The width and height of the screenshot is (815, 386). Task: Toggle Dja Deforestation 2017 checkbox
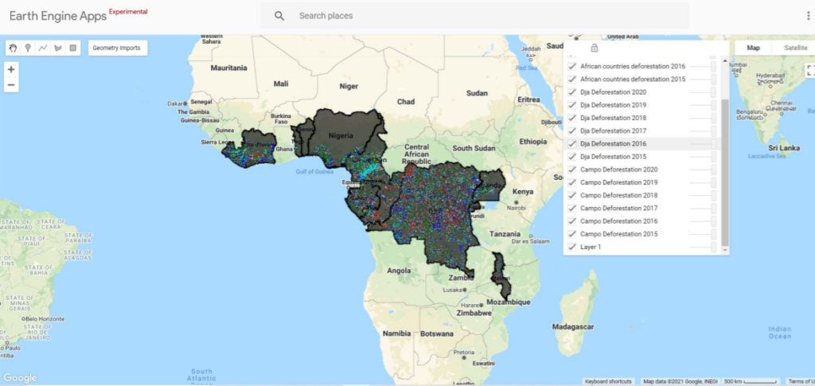coord(572,131)
